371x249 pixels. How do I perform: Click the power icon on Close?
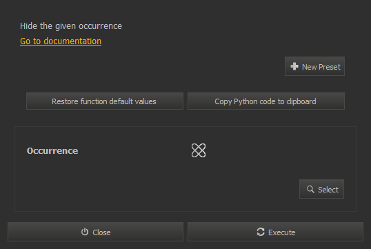pos(85,232)
